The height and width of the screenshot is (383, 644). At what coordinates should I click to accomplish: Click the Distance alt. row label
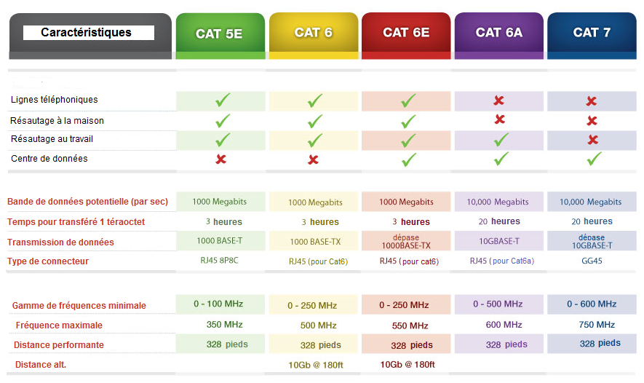click(41, 364)
